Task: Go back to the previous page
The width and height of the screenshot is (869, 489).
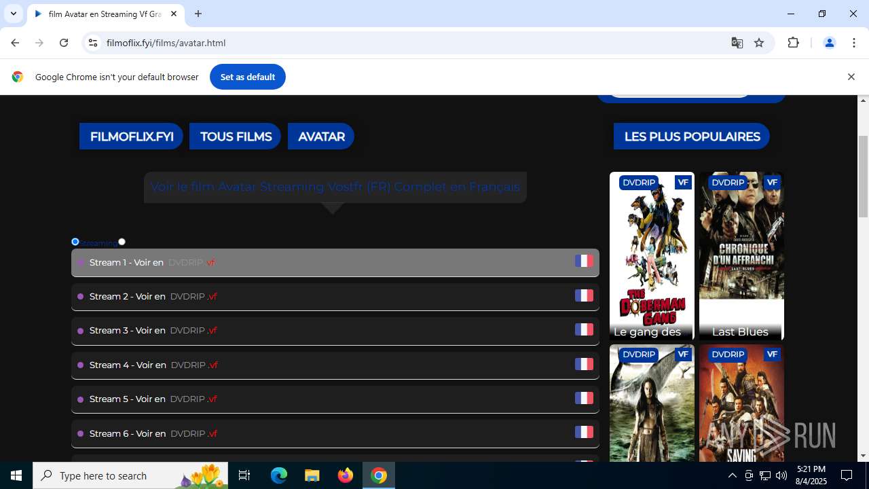Action: [15, 43]
